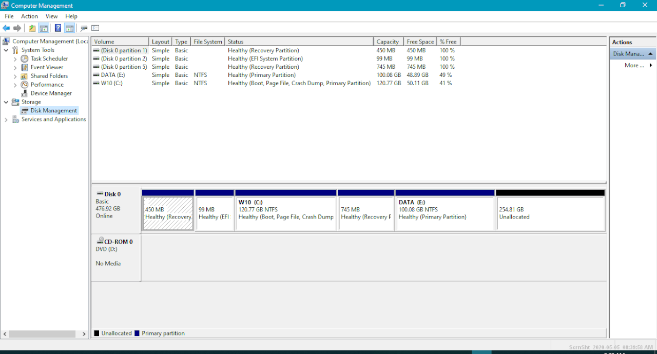The height and width of the screenshot is (354, 657).
Task: Click the Event Viewer icon in the tree
Action: tap(25, 67)
